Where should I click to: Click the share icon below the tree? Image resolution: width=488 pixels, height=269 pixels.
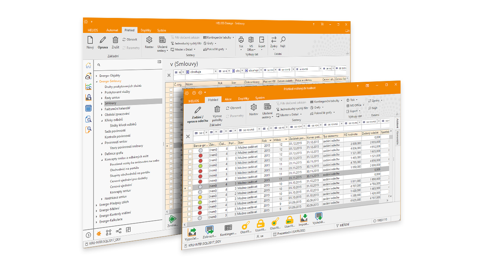tap(118, 232)
